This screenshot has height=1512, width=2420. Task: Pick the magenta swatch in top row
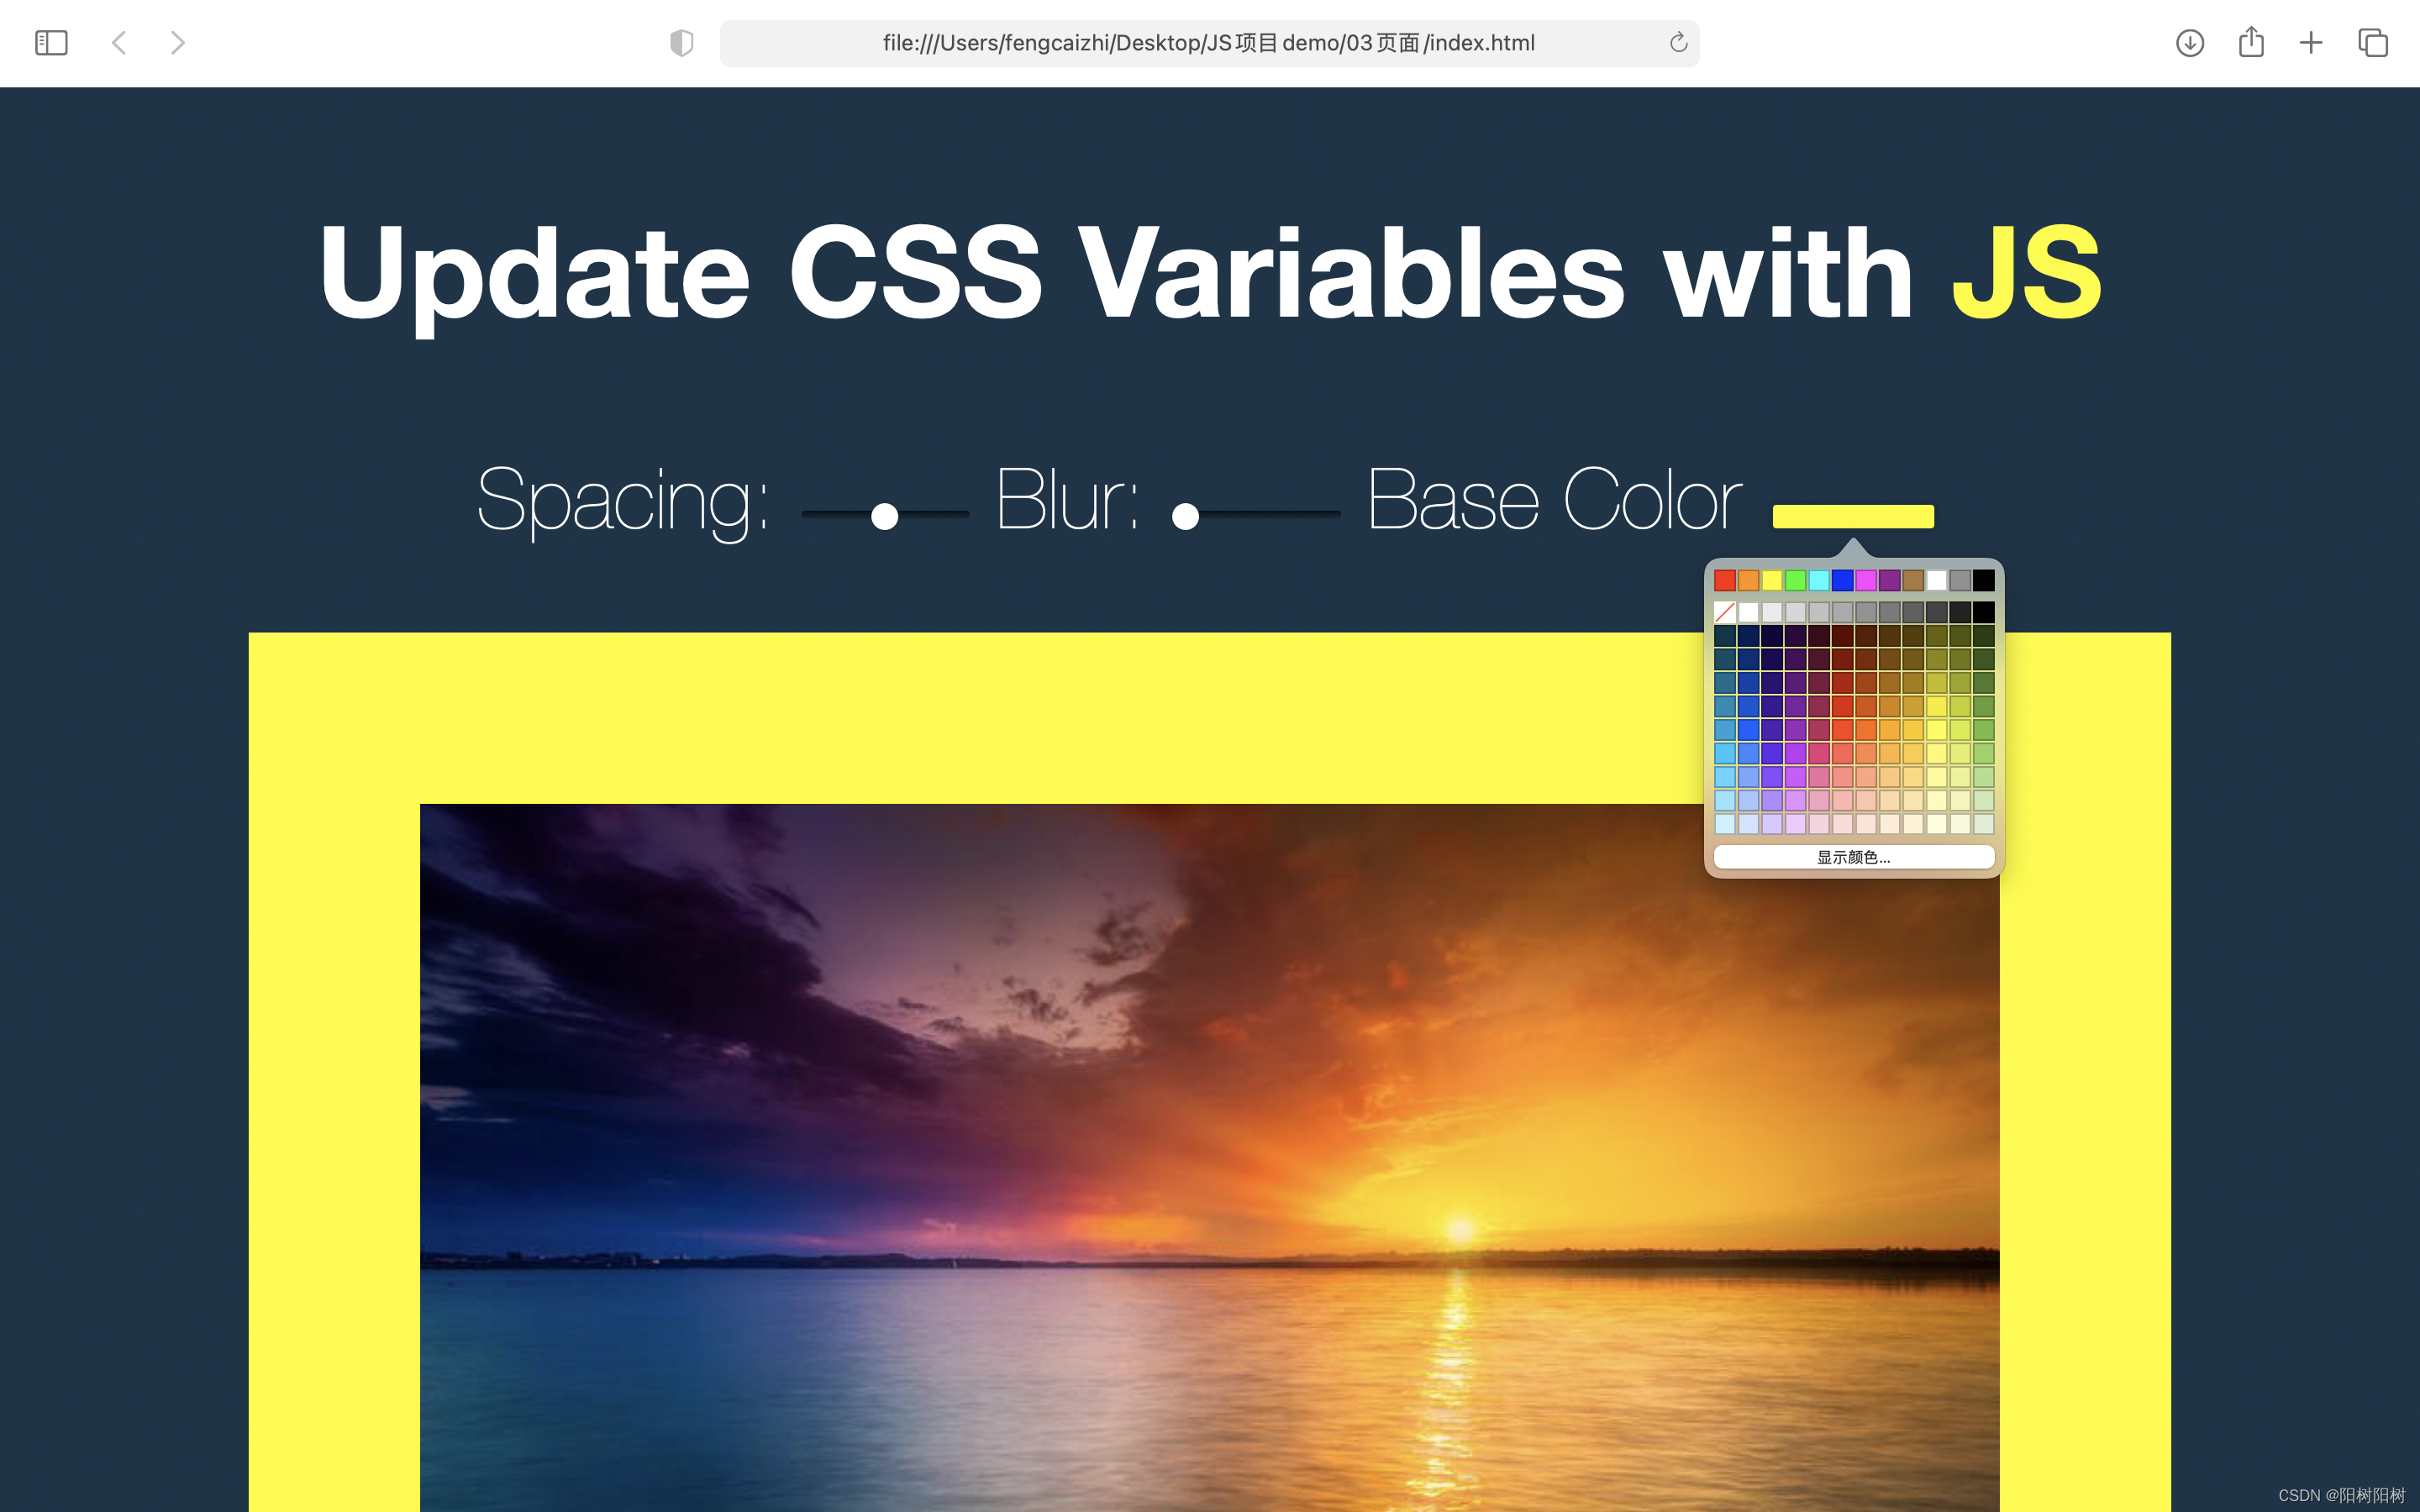click(1866, 580)
